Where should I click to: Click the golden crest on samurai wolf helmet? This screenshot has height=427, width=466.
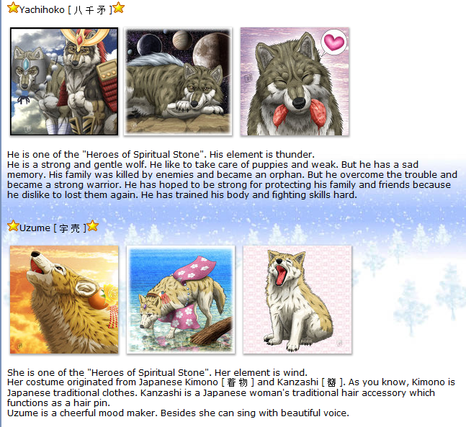[85, 37]
